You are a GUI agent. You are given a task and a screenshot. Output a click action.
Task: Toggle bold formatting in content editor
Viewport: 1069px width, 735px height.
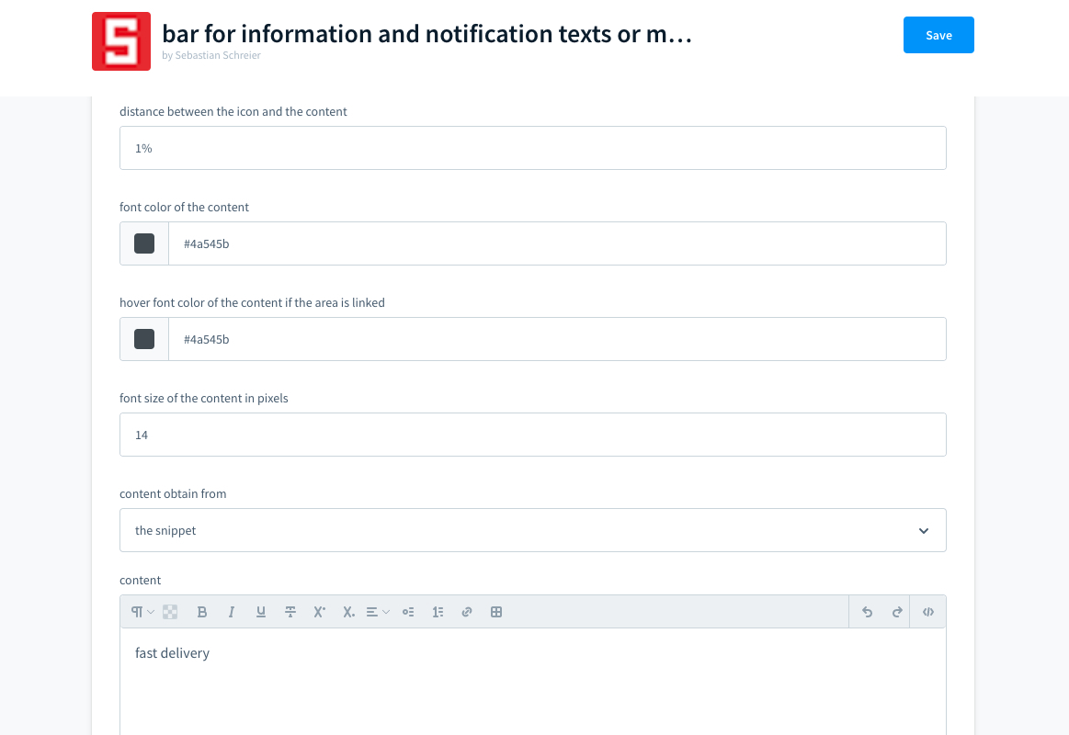(x=202, y=612)
